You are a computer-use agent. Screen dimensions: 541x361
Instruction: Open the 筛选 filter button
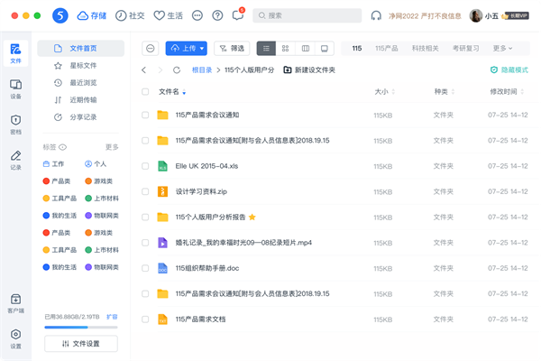coord(232,49)
